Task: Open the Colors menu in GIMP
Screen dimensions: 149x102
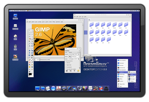Action: click(47, 22)
